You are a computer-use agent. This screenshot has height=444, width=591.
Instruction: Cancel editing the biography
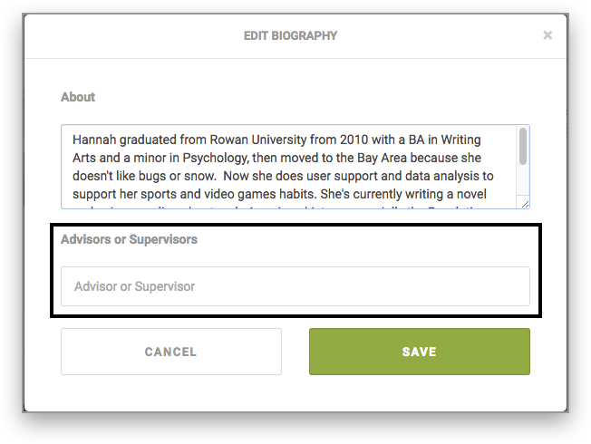pyautogui.click(x=171, y=352)
